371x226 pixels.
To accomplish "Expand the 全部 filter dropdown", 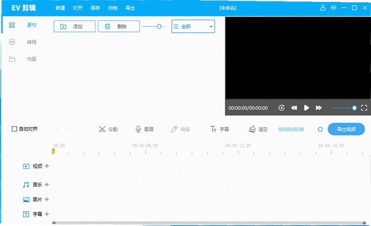I will pos(193,26).
